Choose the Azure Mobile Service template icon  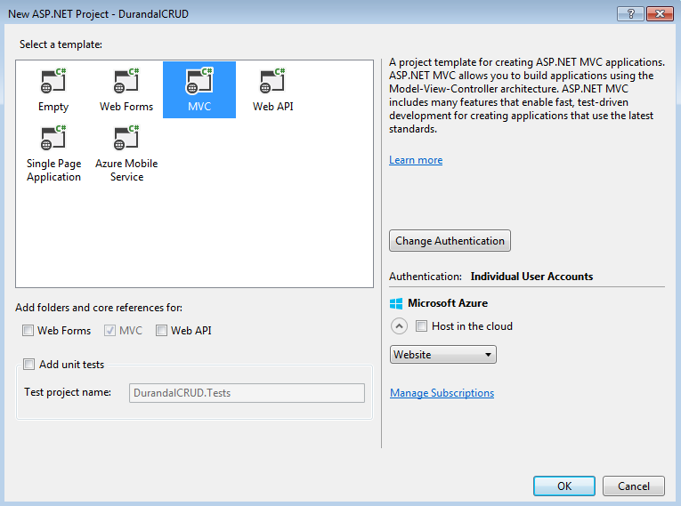click(126, 138)
